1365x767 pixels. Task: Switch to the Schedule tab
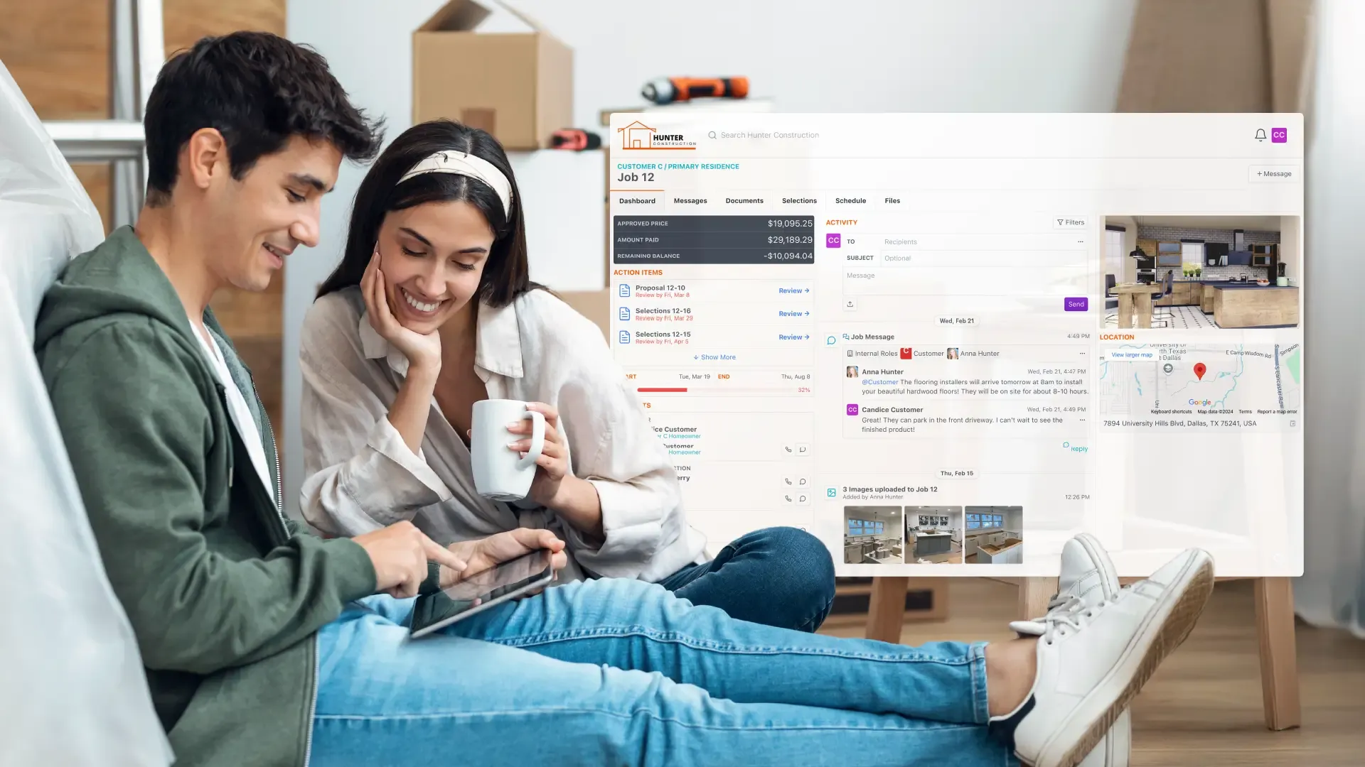click(850, 200)
